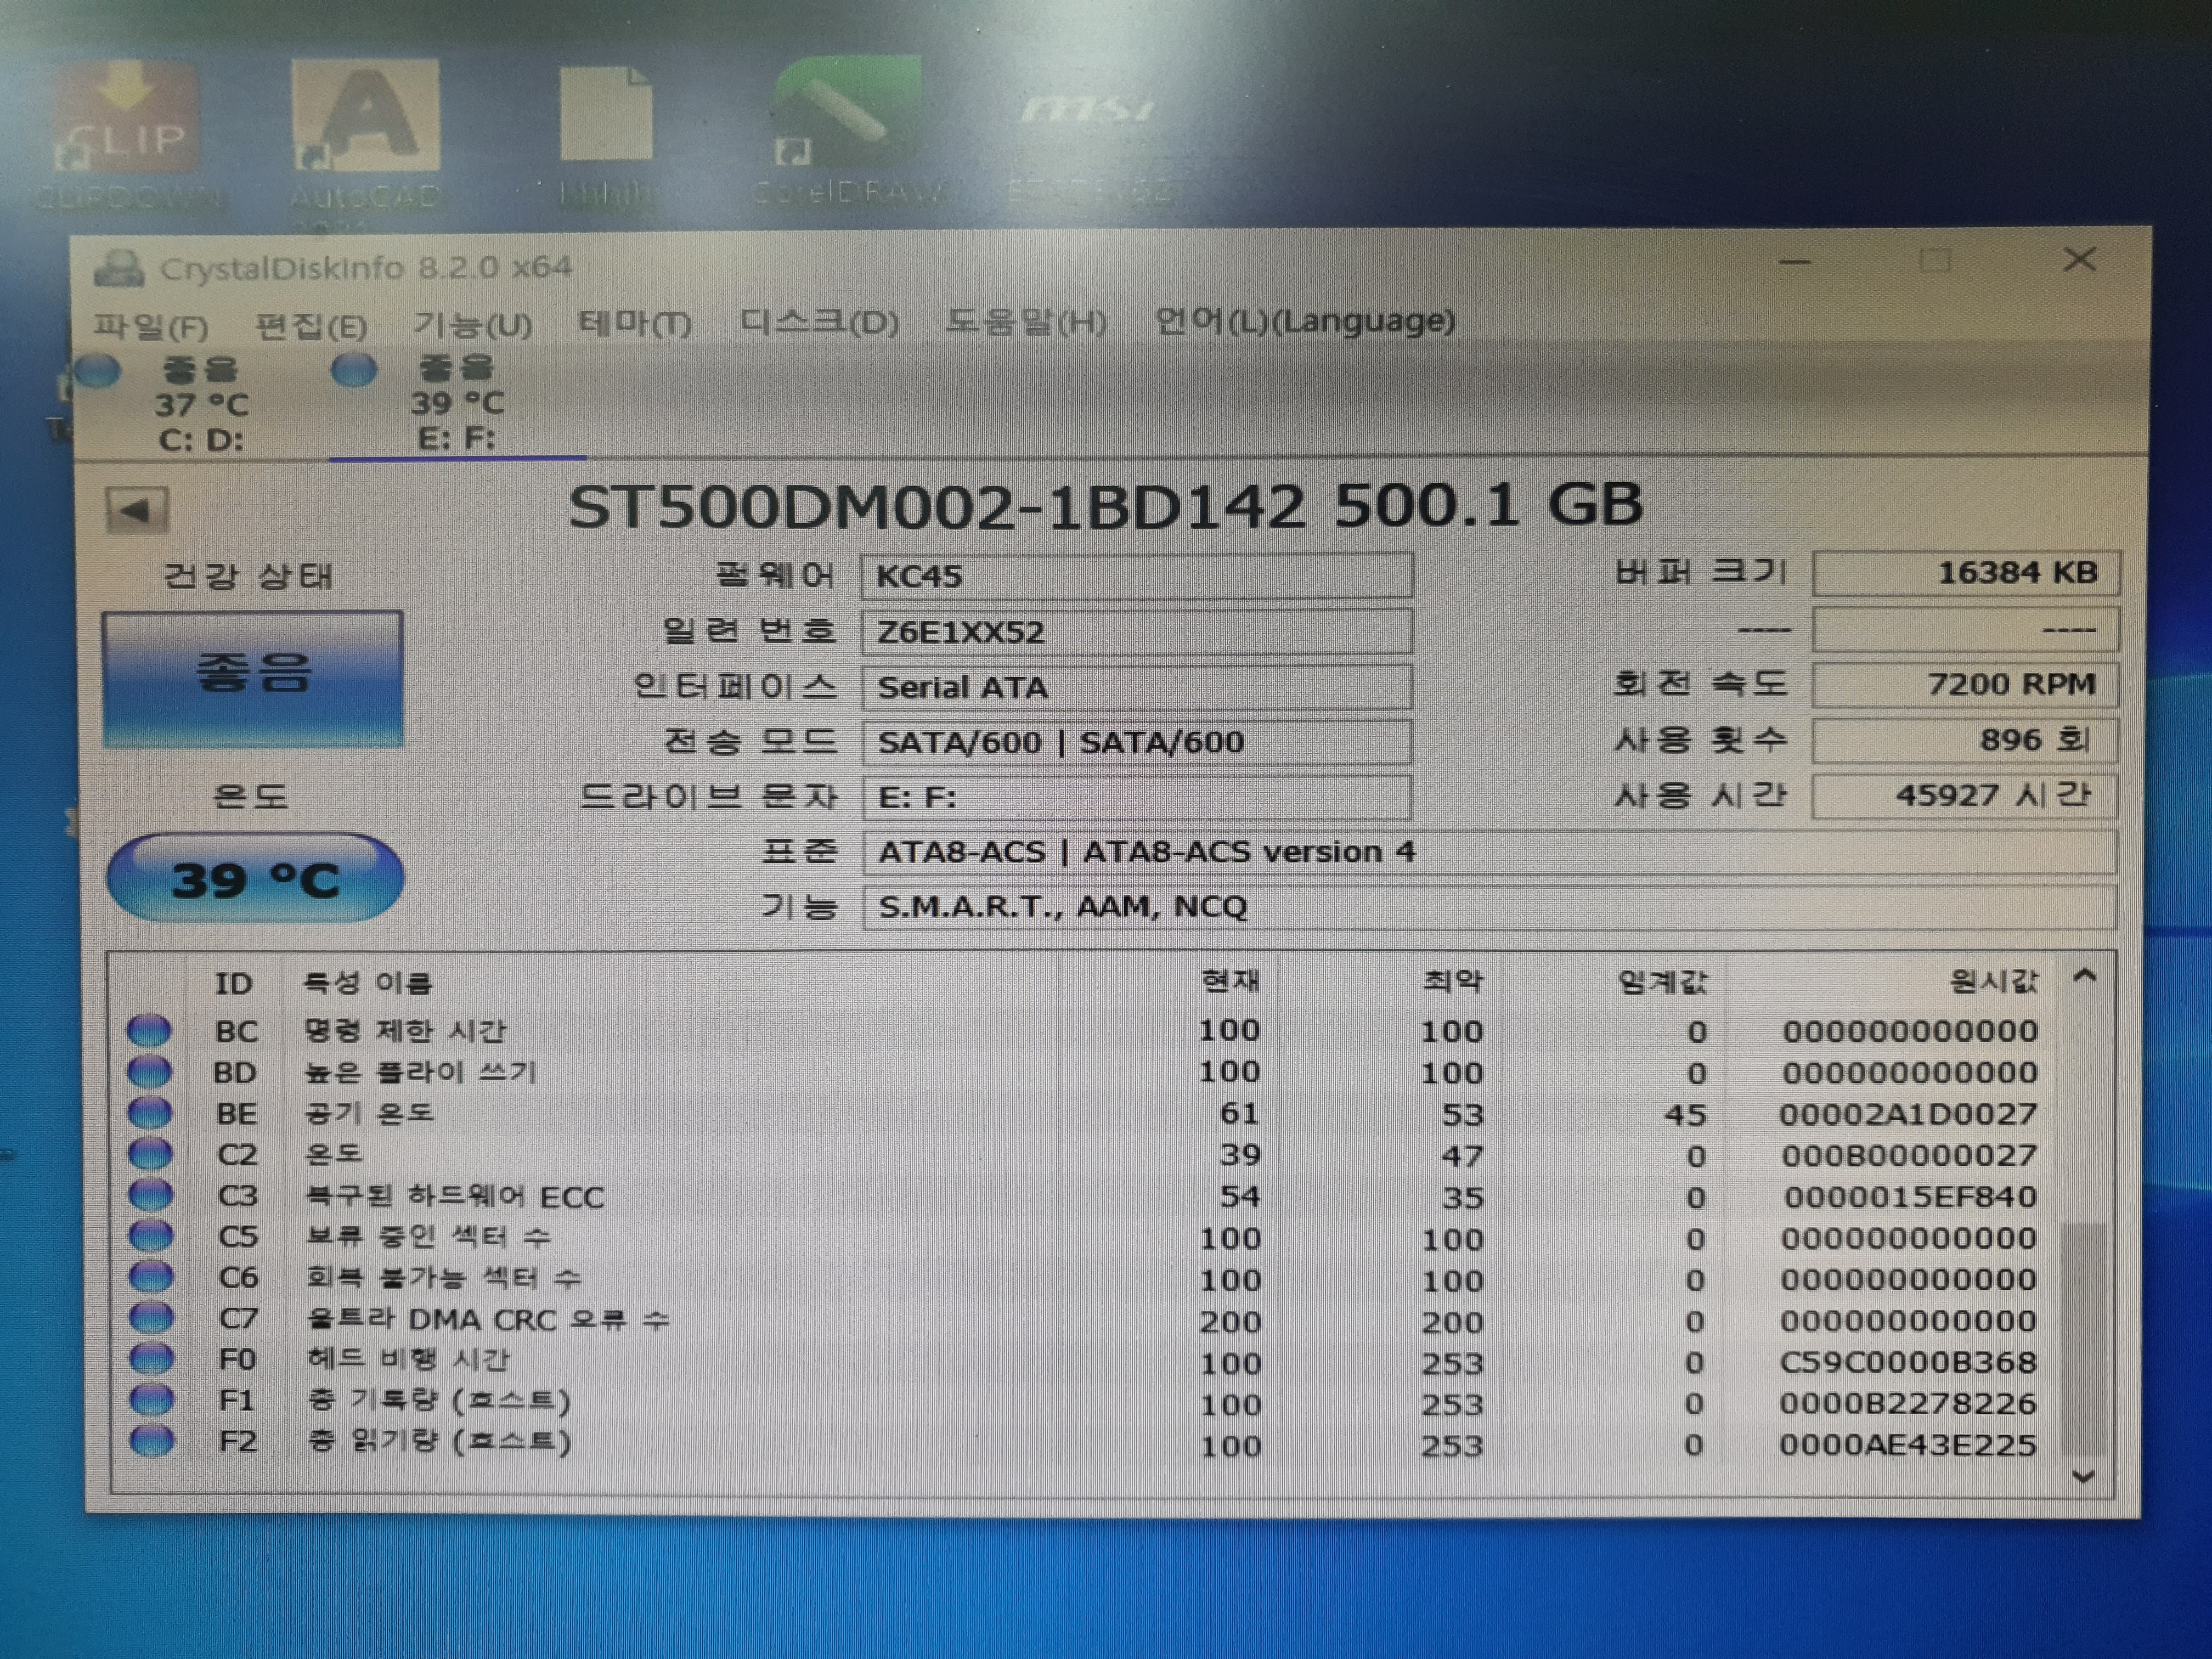Click the buffer size 16384 KB field
Screen dimensions: 2212x1659
(1965, 573)
